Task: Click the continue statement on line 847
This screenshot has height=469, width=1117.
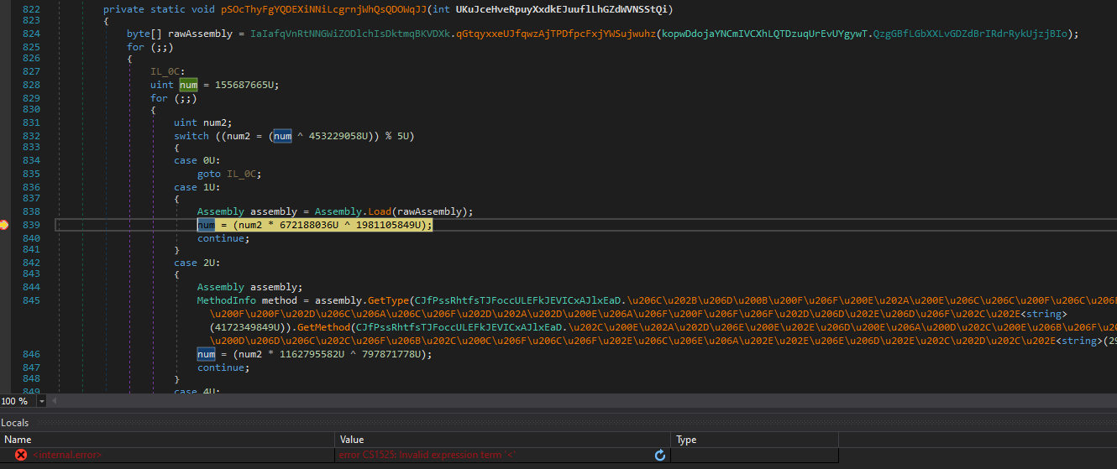Action: 223,367
